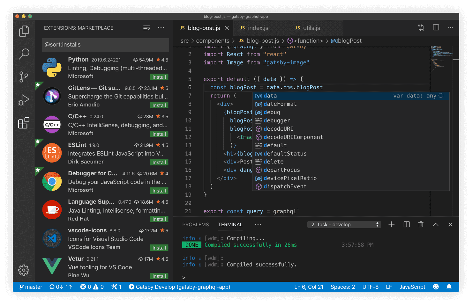Open the Explorer view
472x305 pixels.
click(x=24, y=31)
